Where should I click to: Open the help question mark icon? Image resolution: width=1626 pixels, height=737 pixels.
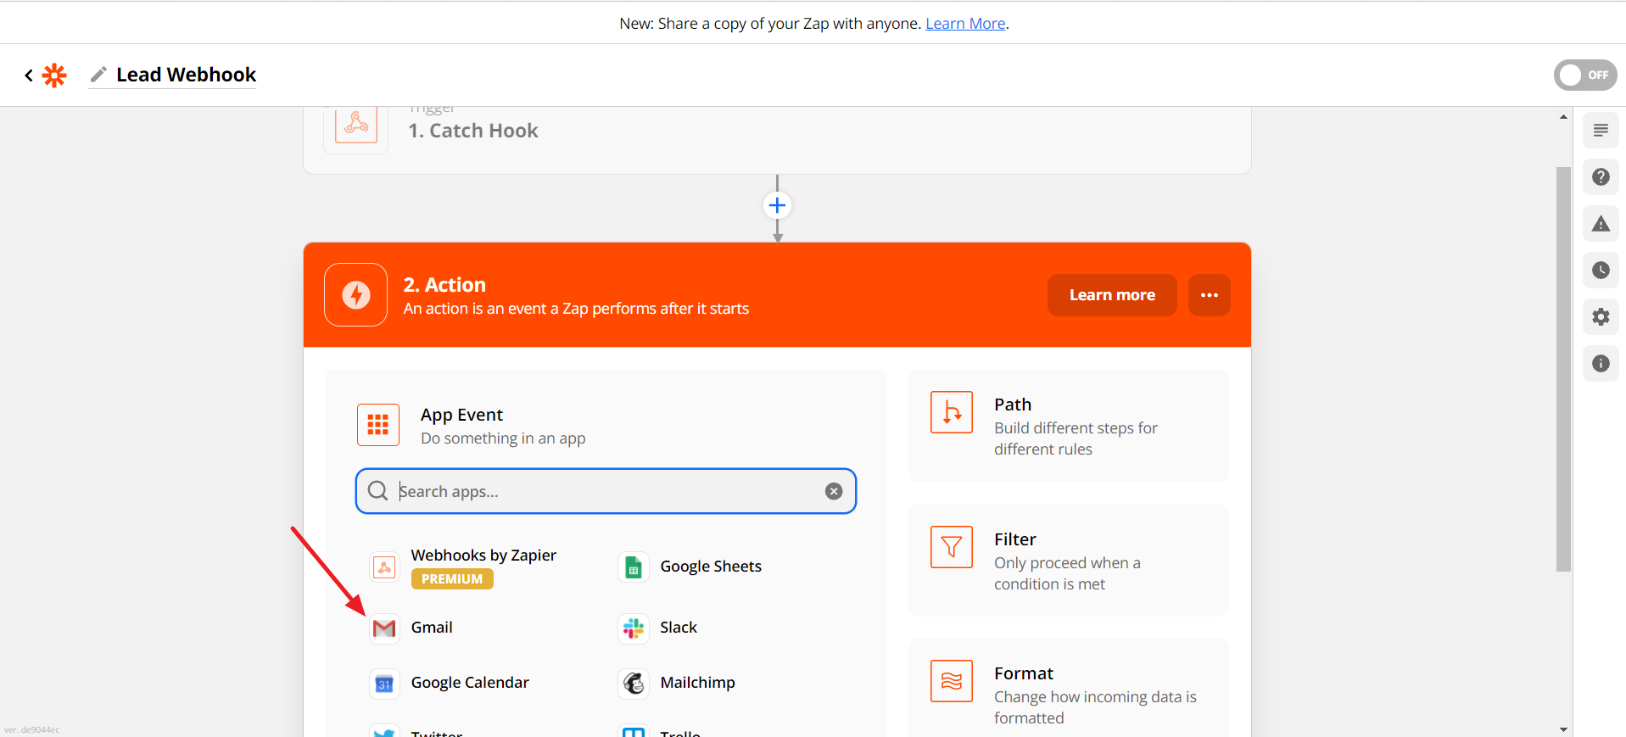1601,177
